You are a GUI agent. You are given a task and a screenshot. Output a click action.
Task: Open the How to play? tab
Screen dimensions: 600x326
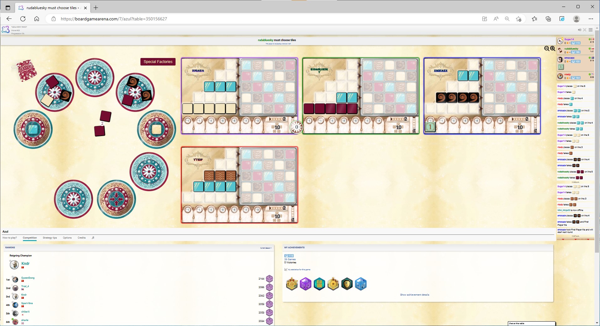pos(10,238)
